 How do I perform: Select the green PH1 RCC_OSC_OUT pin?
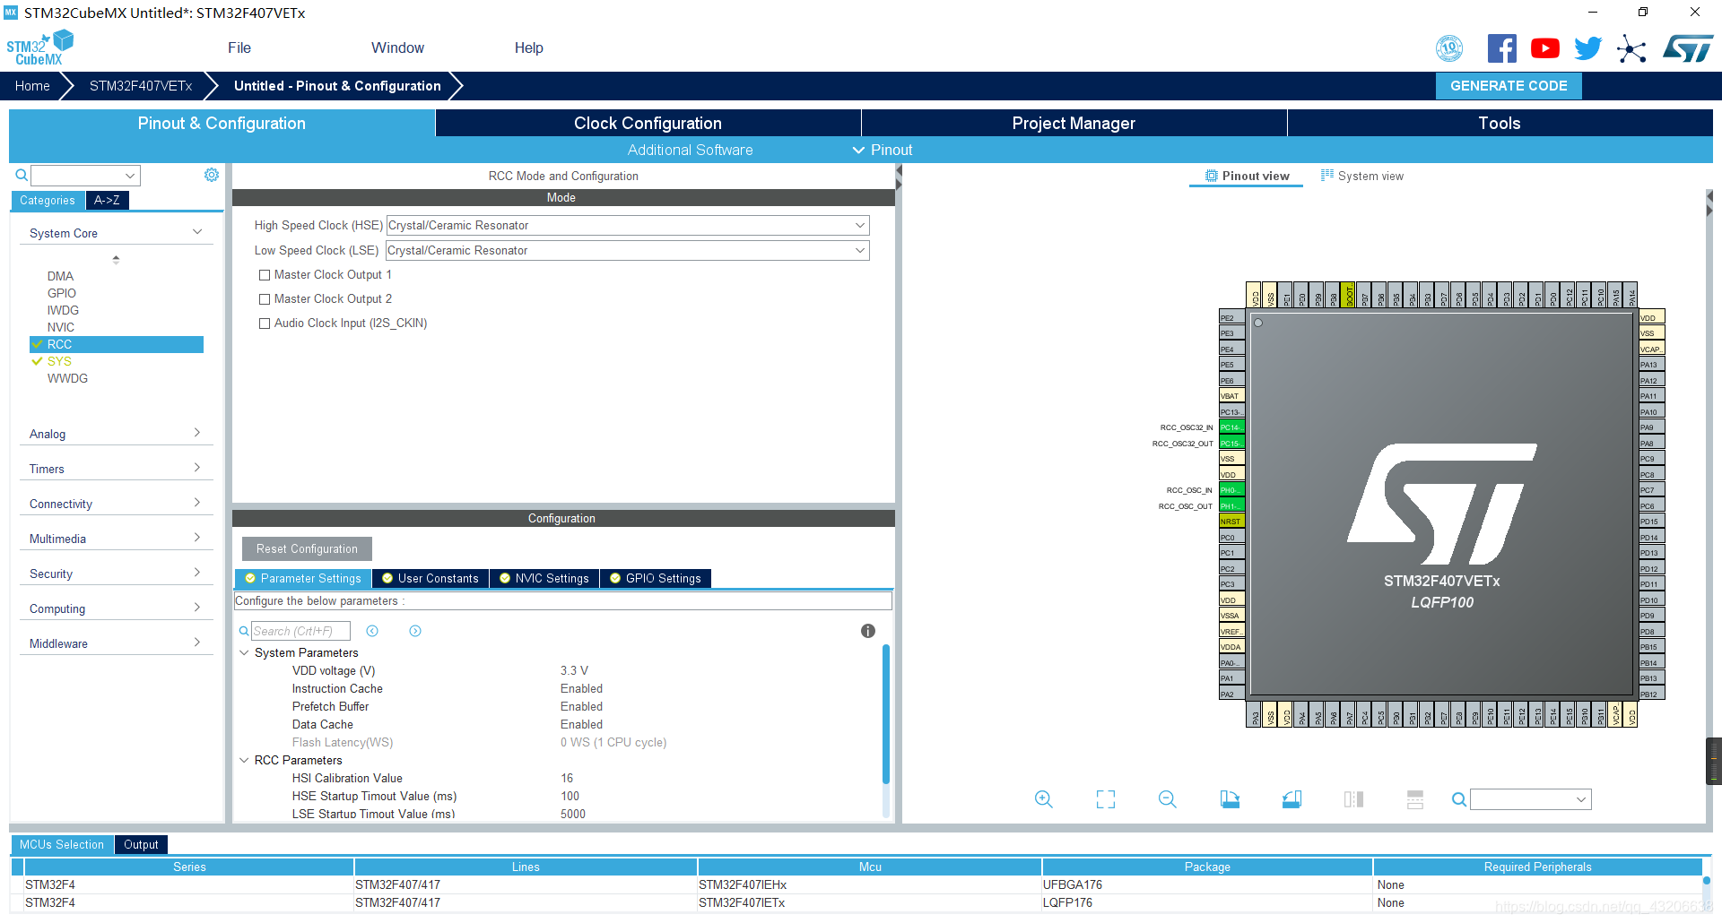point(1231,506)
